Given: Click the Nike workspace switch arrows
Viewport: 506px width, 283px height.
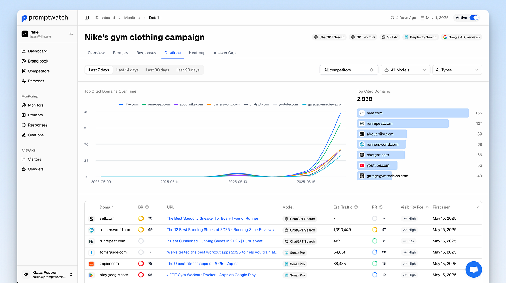Looking at the screenshot, I should [71, 34].
